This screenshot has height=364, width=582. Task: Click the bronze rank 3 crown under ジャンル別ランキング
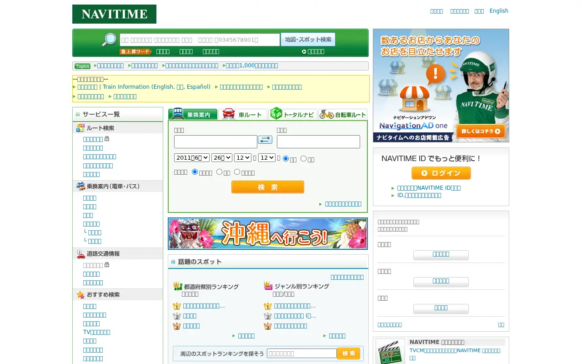click(268, 326)
